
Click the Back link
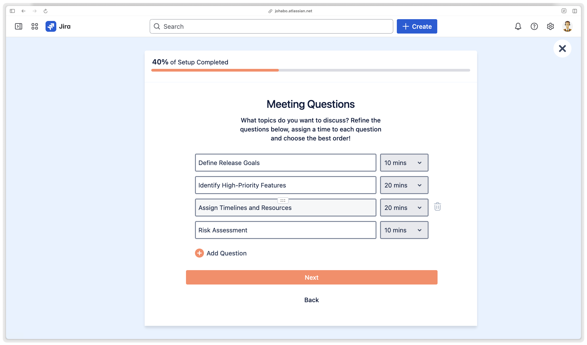click(311, 300)
